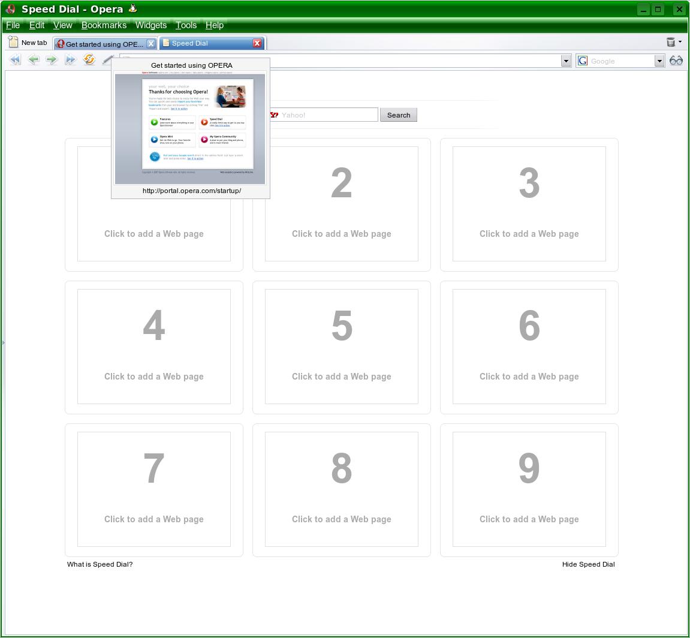Click the Opera logo in the title bar
The width and height of the screenshot is (690, 638).
11,9
